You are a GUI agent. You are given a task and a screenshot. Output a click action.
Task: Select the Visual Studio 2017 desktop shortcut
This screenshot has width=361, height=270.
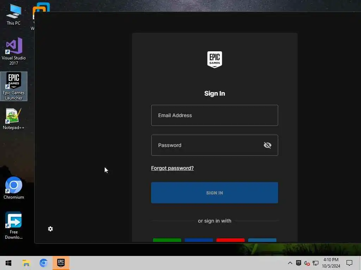click(x=14, y=51)
